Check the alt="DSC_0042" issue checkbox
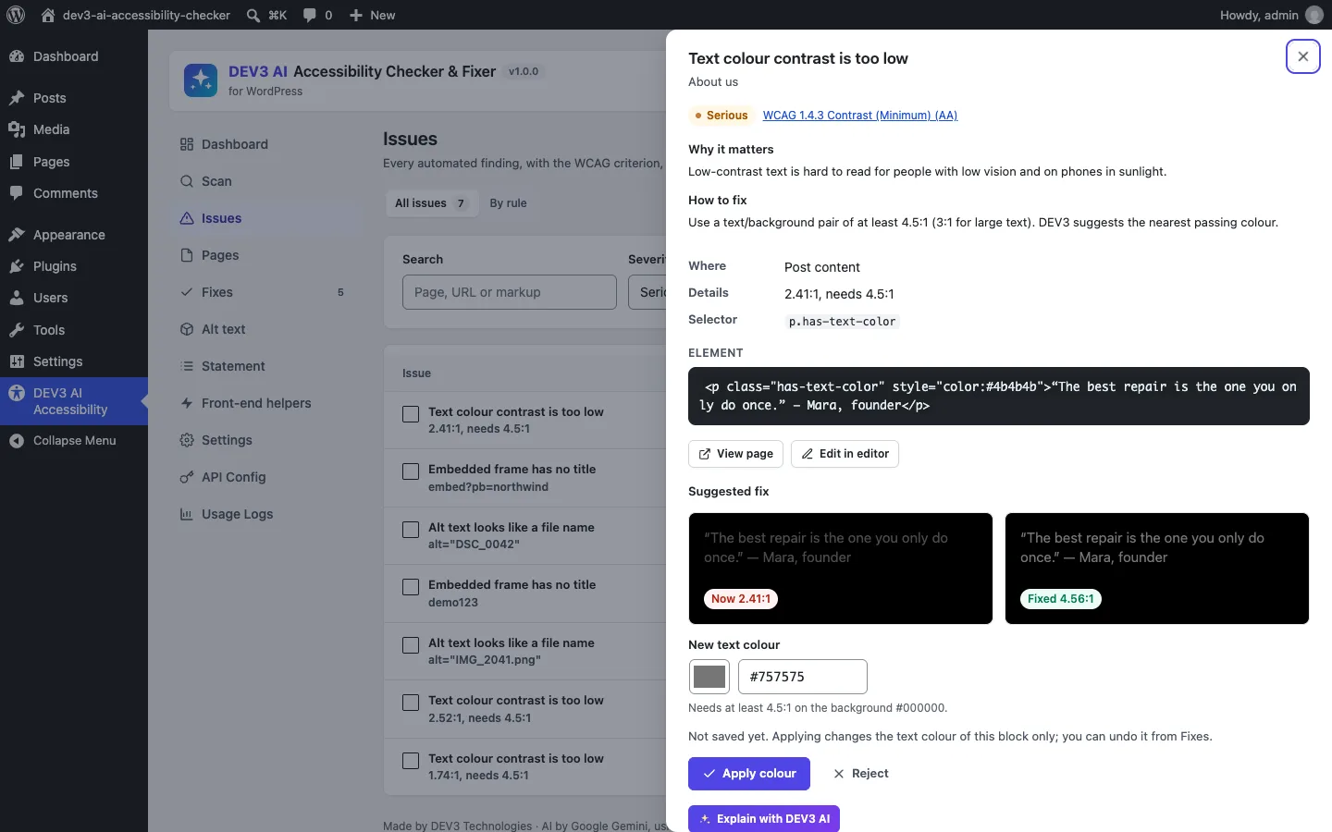This screenshot has height=832, width=1332. point(411,530)
